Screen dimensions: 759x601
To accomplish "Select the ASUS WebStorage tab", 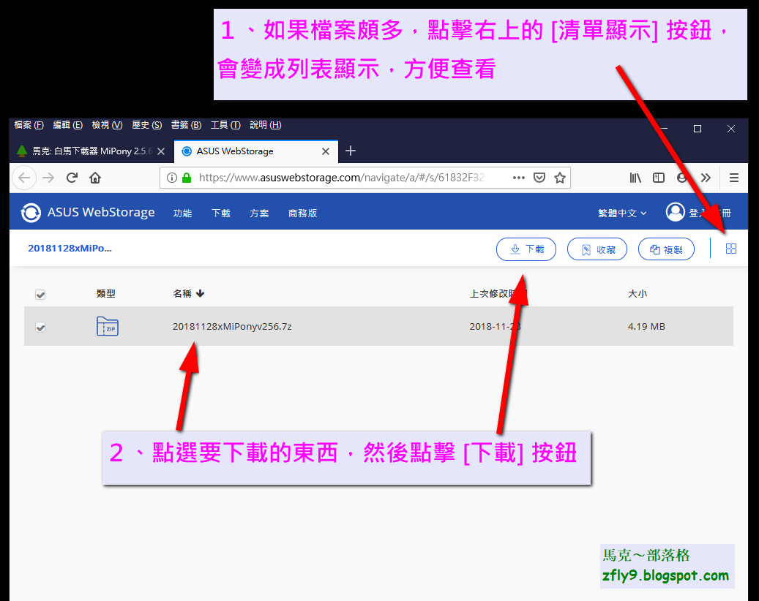I will [x=255, y=151].
